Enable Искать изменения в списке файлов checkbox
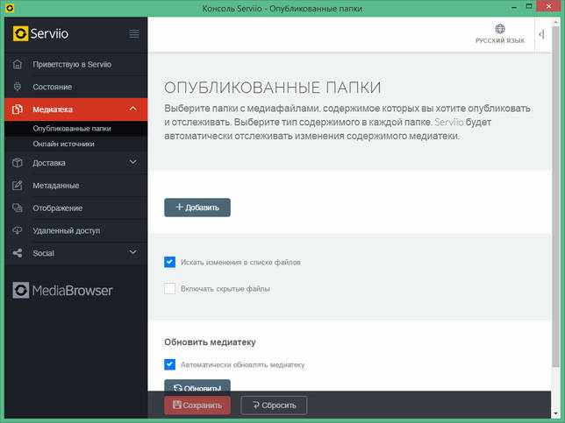This screenshot has width=565, height=423. point(169,262)
